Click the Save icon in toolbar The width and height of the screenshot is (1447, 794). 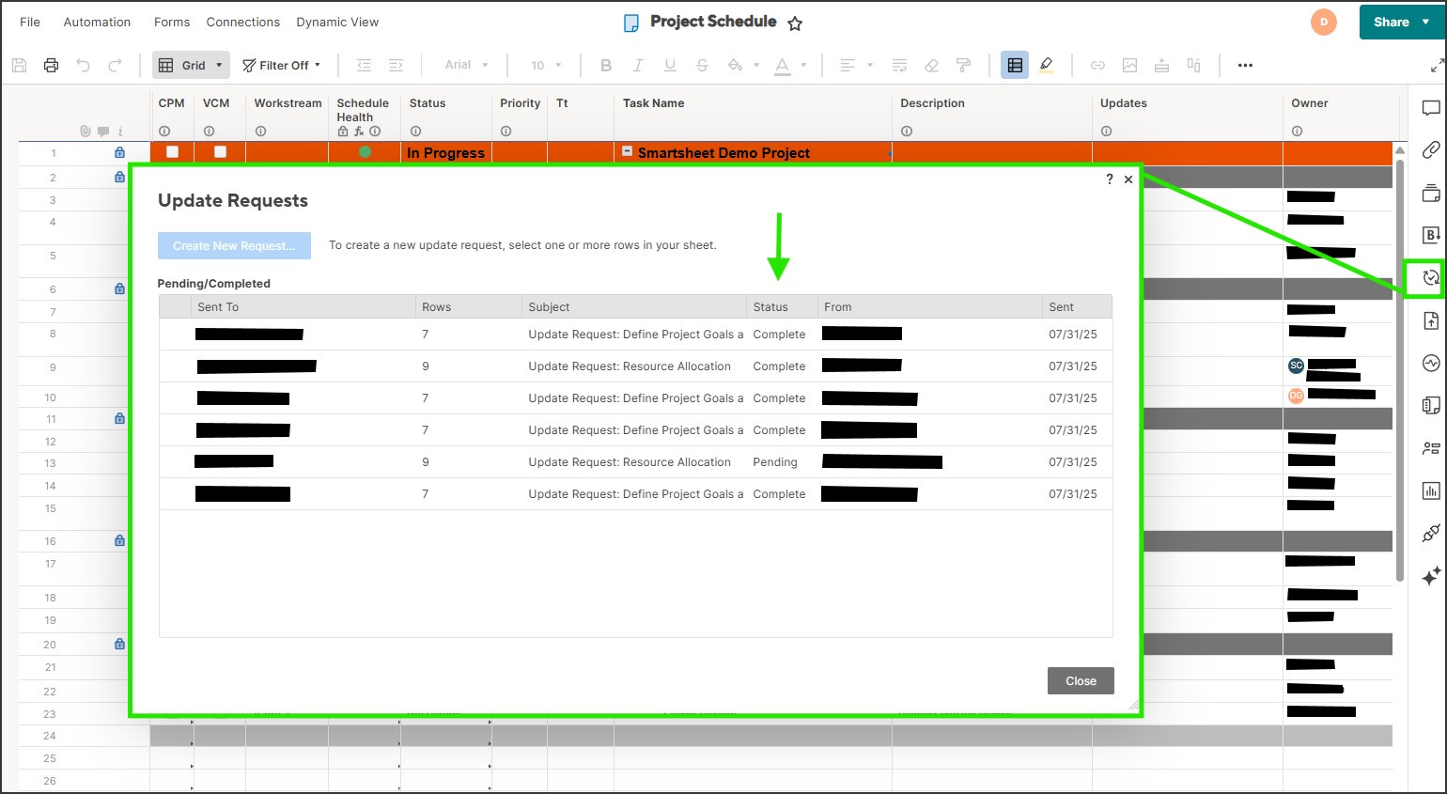click(19, 65)
